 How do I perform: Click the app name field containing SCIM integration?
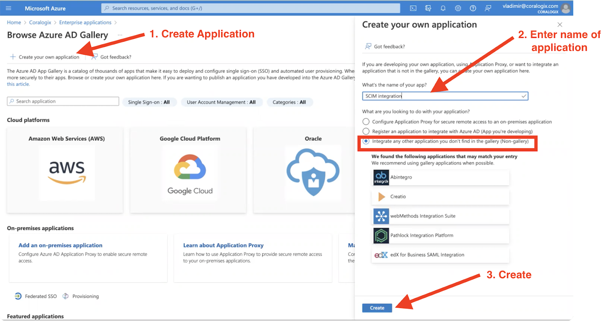(x=445, y=96)
